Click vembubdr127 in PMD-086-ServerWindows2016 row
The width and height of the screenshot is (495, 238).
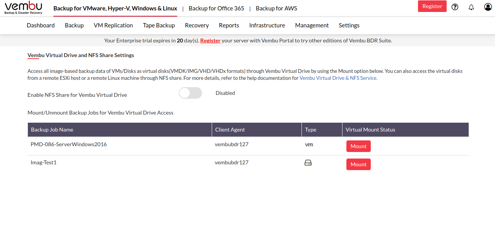tap(231, 144)
